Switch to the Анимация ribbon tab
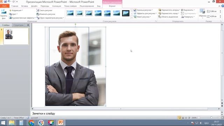The width and height of the screenshot is (224, 126). [x=57, y=6]
